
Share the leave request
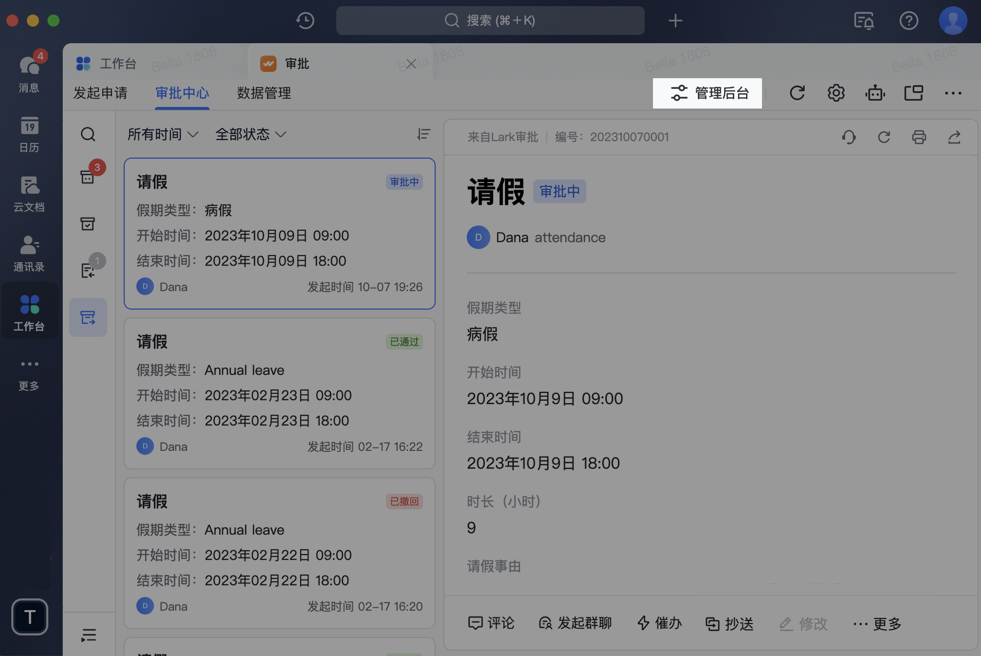click(x=954, y=137)
